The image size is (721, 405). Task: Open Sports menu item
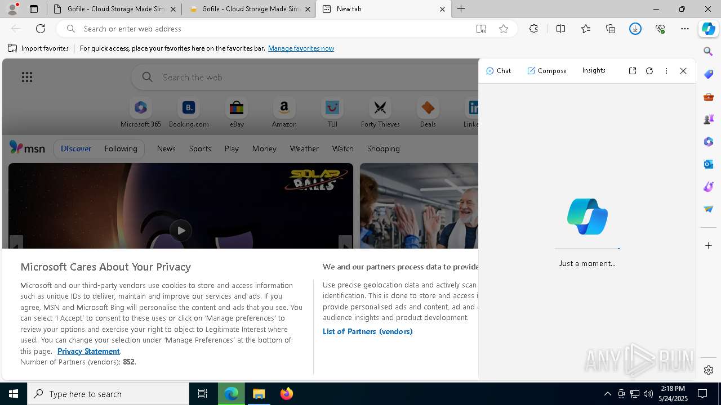tap(200, 148)
